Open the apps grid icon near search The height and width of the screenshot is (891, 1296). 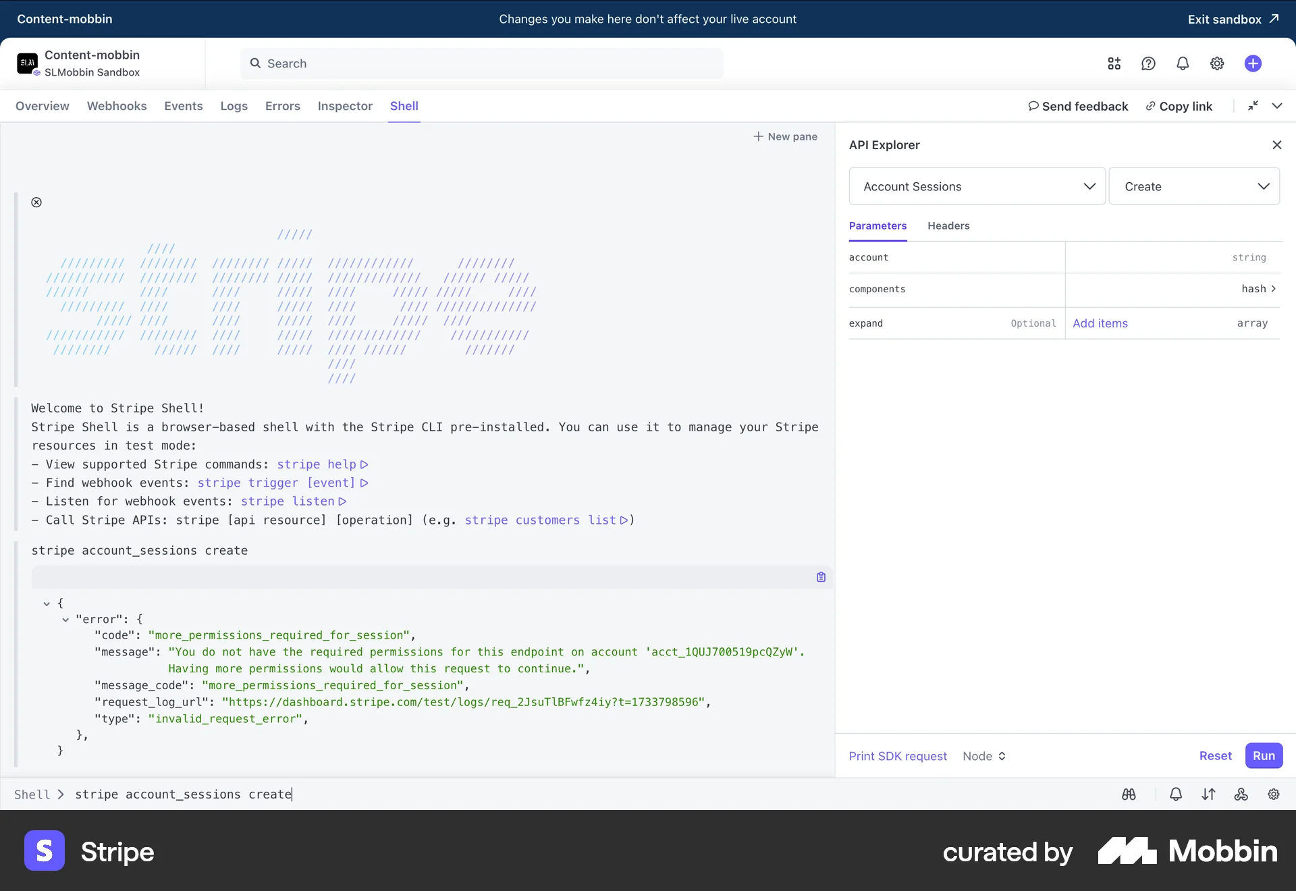[x=1114, y=63]
